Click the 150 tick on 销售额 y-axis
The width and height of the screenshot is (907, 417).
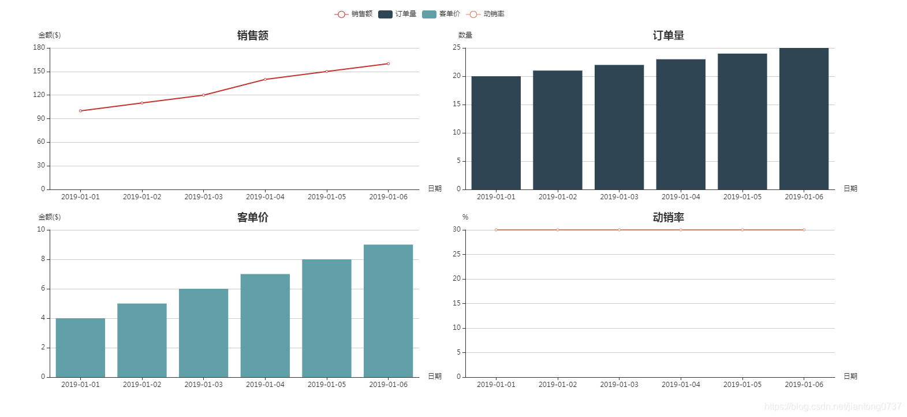point(39,72)
